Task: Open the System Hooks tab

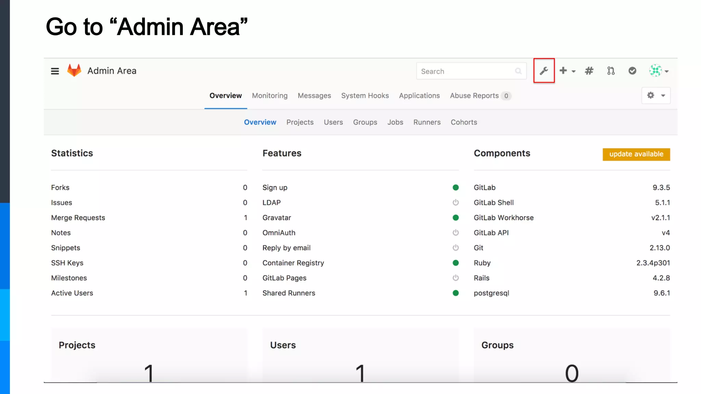Action: coord(365,96)
